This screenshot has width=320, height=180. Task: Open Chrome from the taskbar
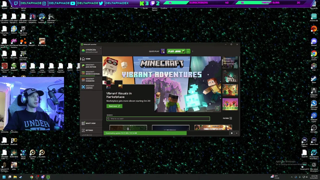click(31, 177)
